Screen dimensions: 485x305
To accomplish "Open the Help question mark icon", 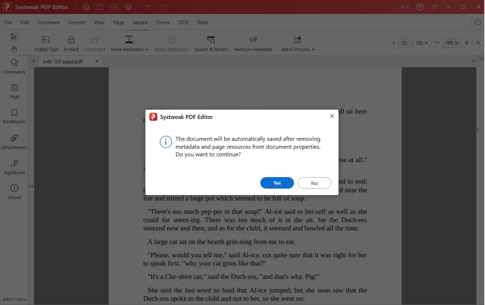I will [x=420, y=7].
